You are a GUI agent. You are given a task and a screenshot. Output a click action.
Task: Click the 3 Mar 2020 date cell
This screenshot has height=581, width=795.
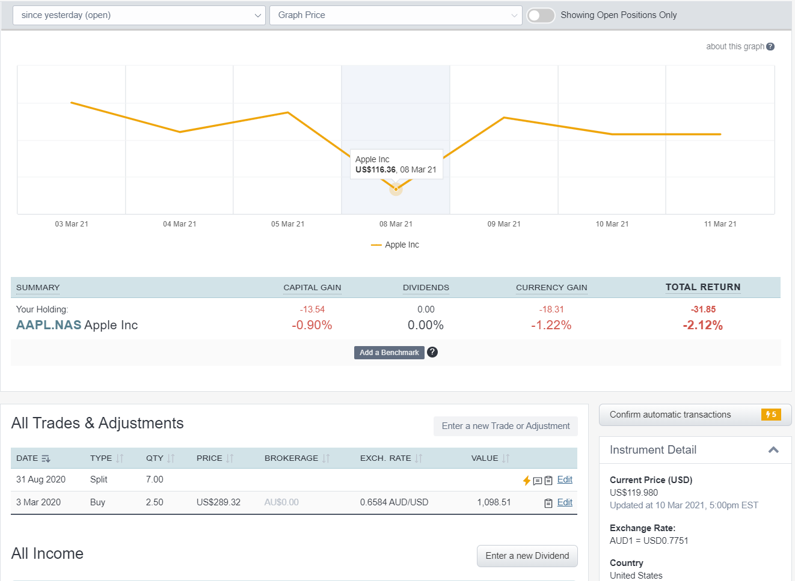click(38, 502)
